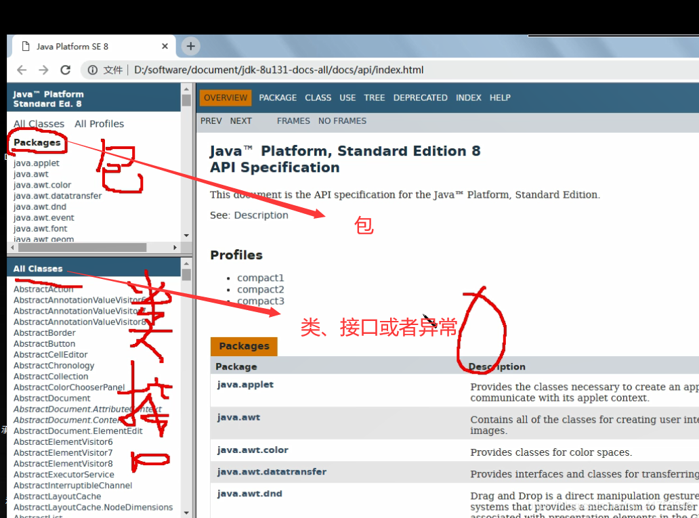Open java.awt in the Packages table
The width and height of the screenshot is (699, 518).
[x=238, y=418]
